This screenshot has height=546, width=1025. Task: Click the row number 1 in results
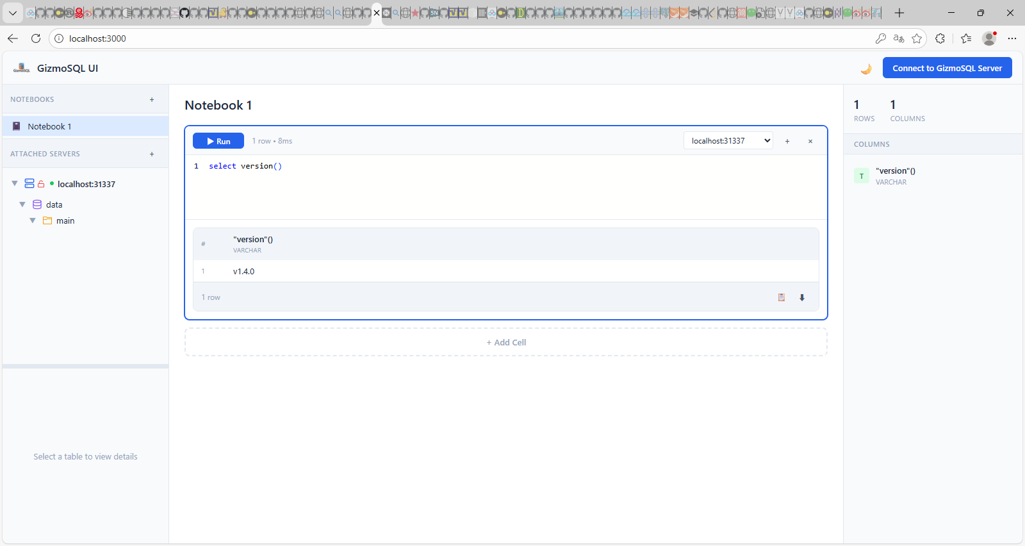click(203, 271)
